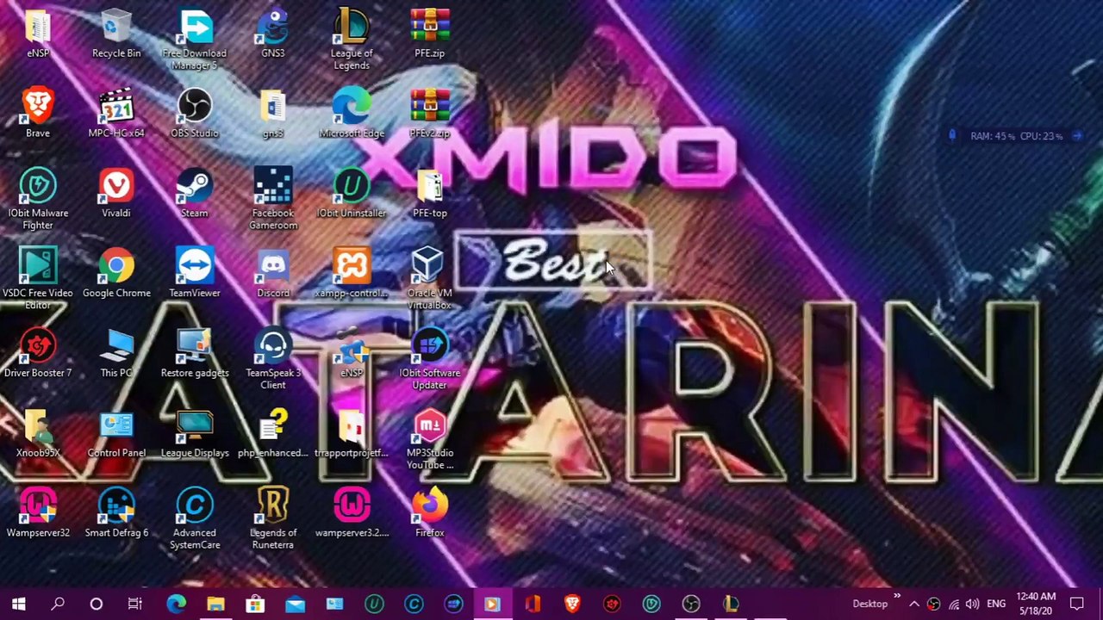Open OBS Studio from the taskbar
Screen dimensions: 1103x620
pyautogui.click(x=691, y=604)
